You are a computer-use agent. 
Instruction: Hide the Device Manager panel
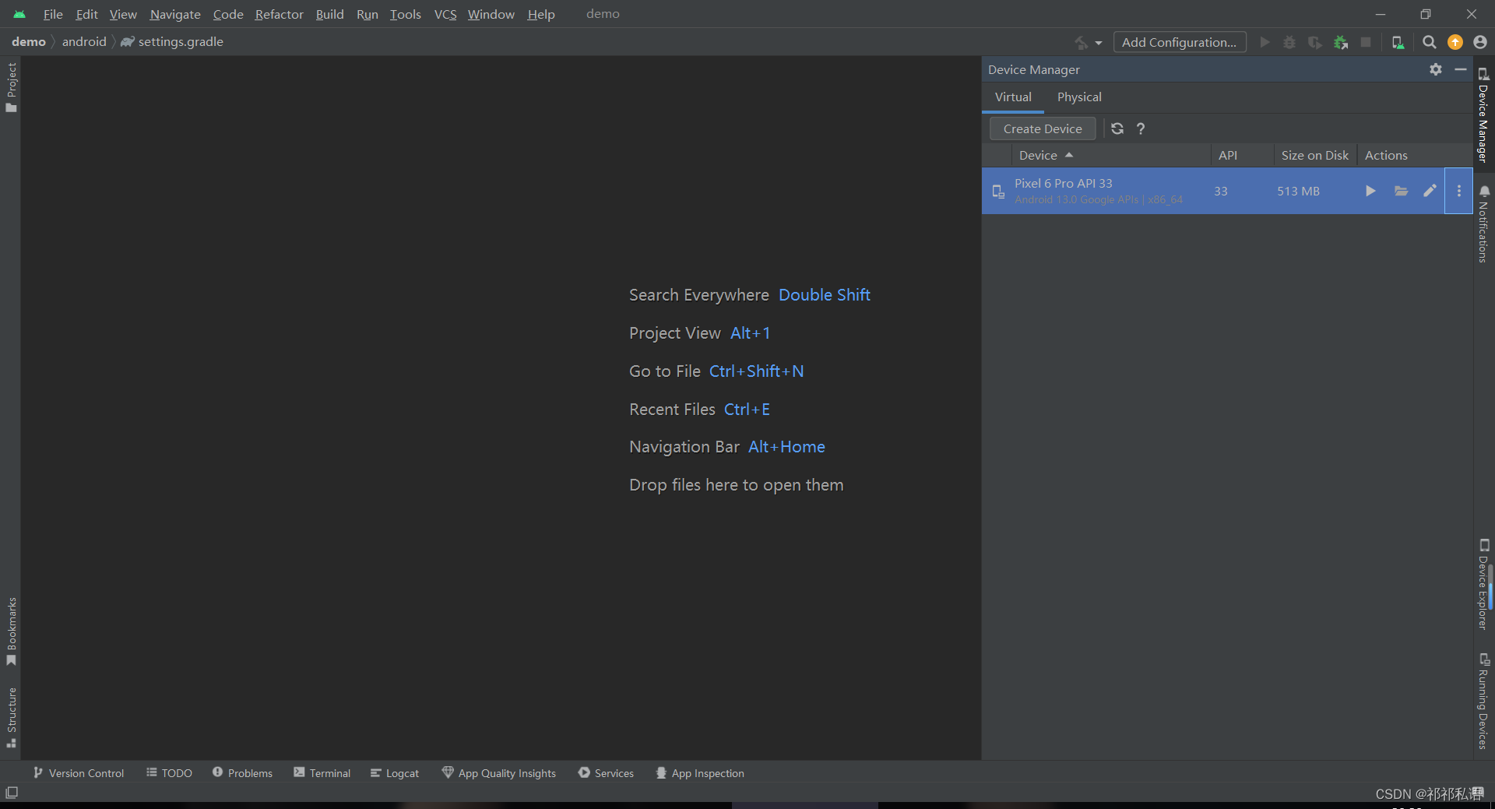1461,69
